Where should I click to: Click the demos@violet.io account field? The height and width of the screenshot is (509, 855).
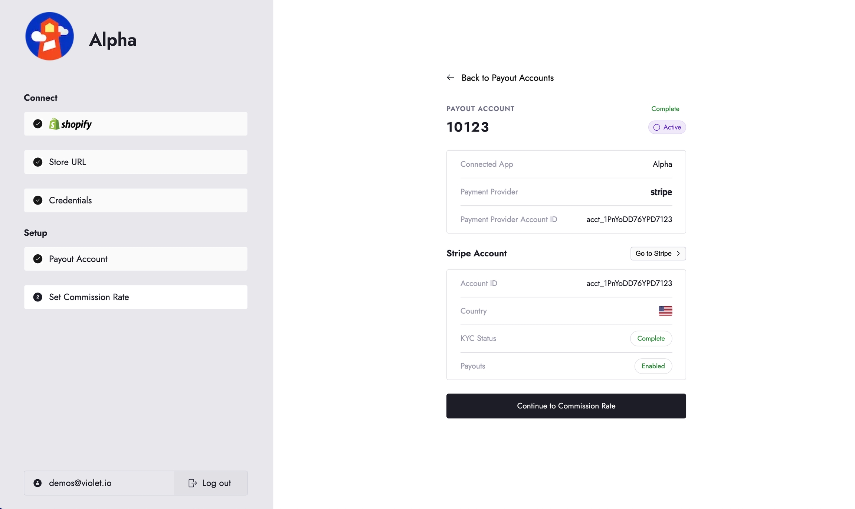[x=99, y=483]
